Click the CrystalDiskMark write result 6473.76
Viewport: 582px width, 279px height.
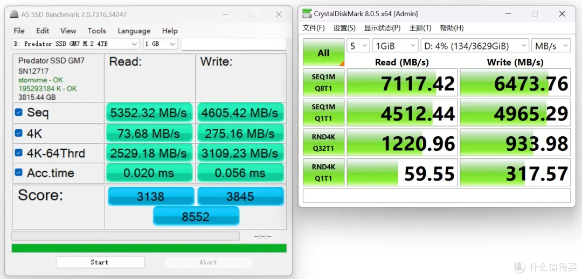coord(515,82)
